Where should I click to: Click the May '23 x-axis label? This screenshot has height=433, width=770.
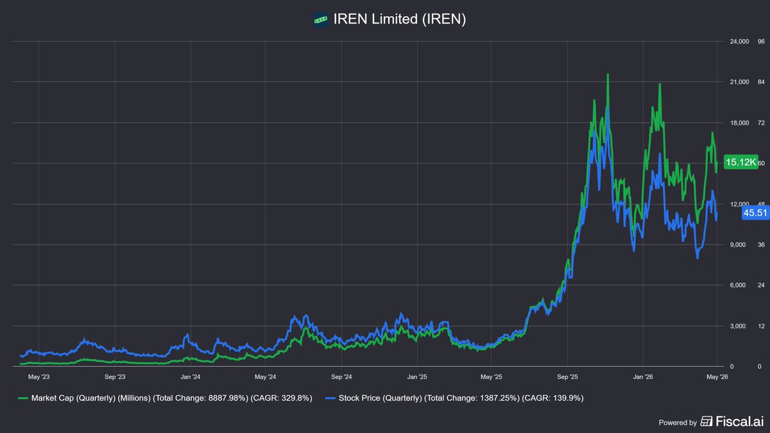pos(40,377)
